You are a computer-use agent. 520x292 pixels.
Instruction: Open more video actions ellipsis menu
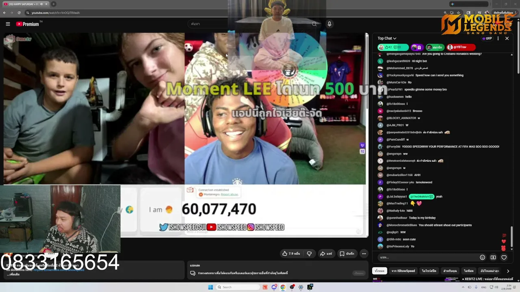click(x=364, y=253)
